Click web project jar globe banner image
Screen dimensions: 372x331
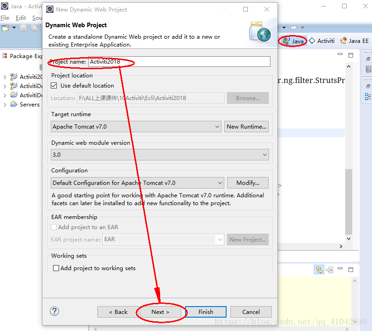coord(259,31)
